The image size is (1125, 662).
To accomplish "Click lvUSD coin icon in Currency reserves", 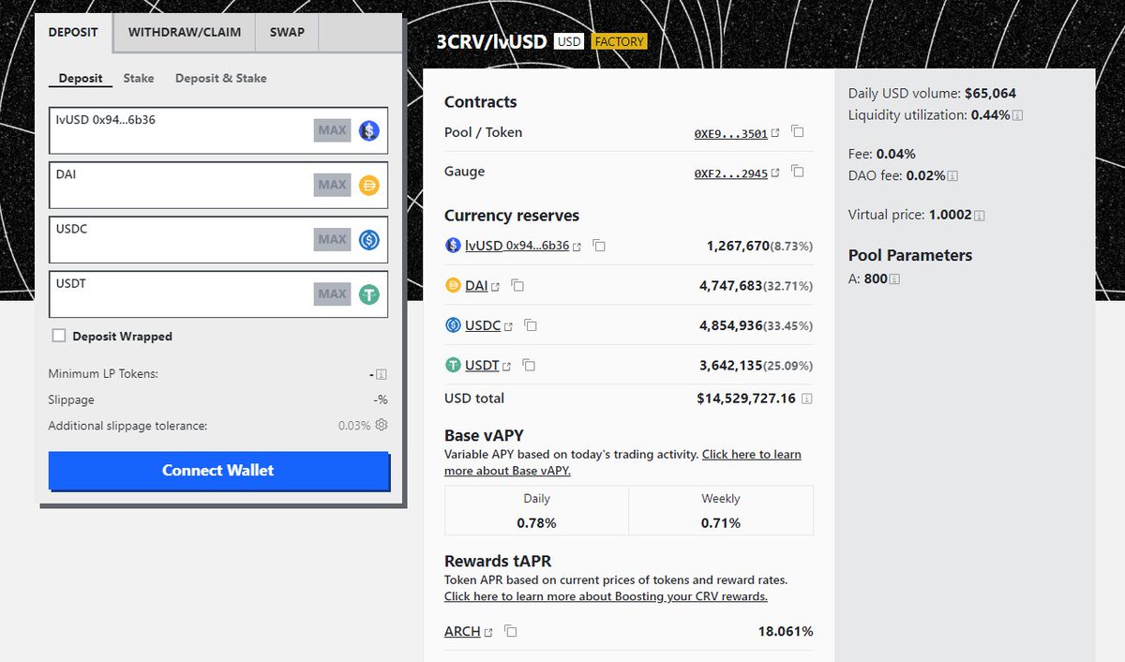I will pos(454,246).
